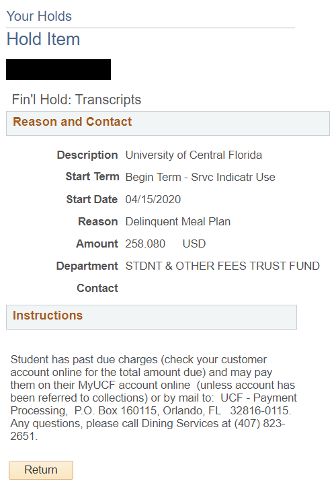This screenshot has width=336, height=485.
Task: Click the USD currency label
Action: (194, 244)
